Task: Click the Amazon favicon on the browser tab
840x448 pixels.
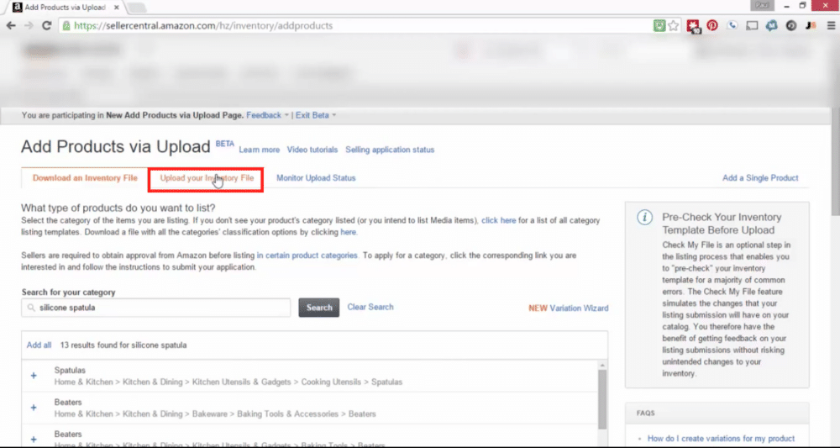Action: [17, 8]
